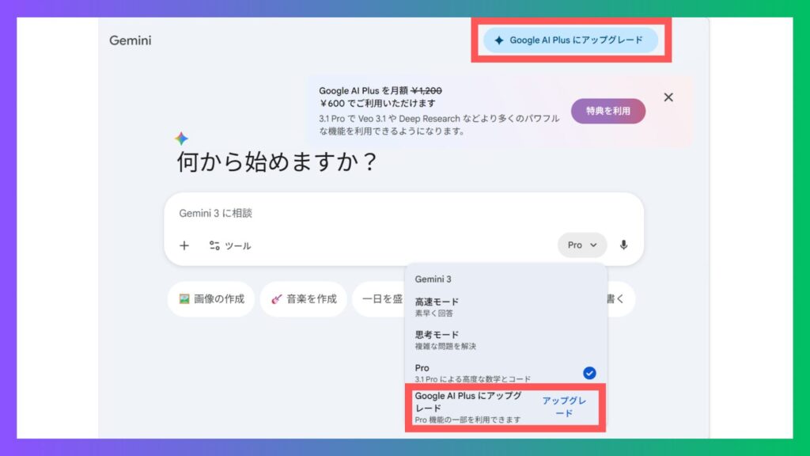The image size is (810, 456).
Task: Click the blue アップグレード link in the menu
Action: click(x=564, y=407)
